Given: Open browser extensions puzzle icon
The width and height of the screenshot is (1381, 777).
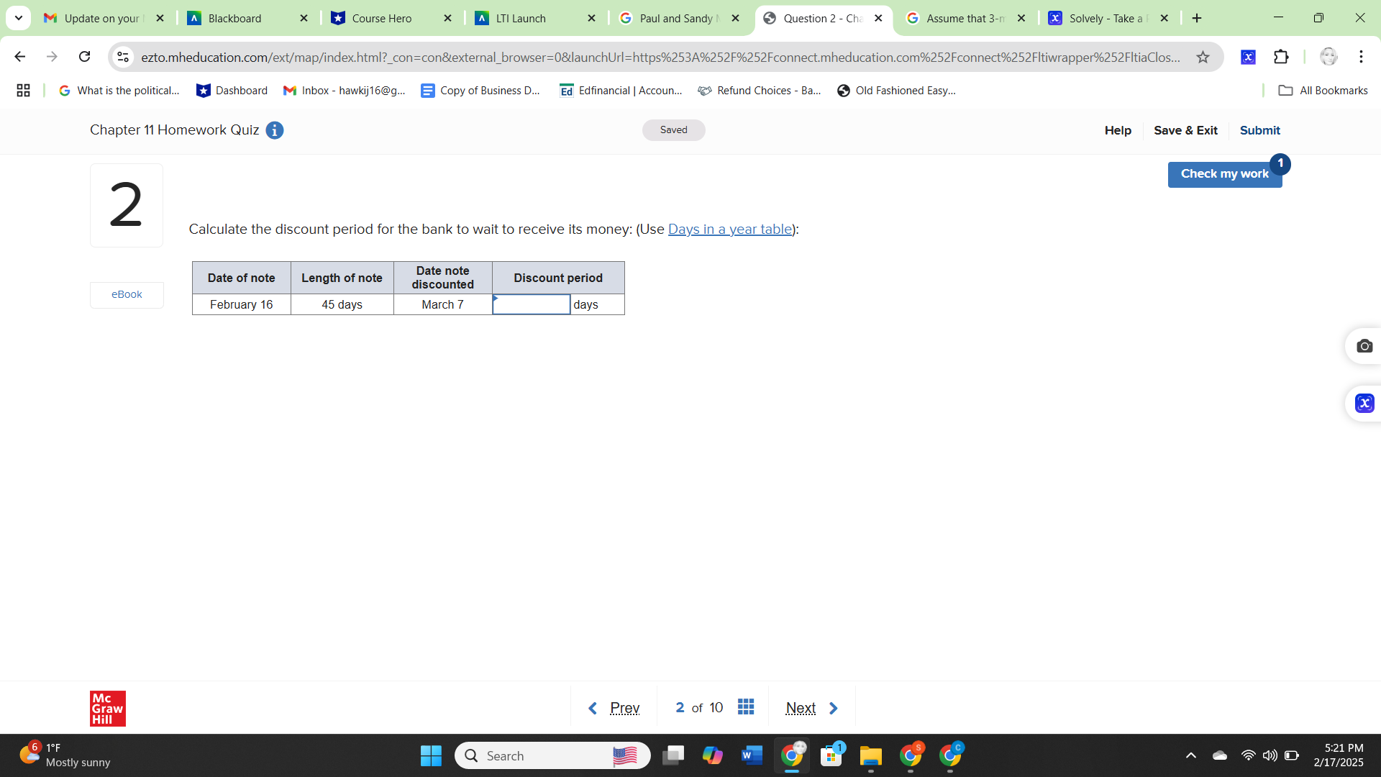Looking at the screenshot, I should pos(1282,57).
